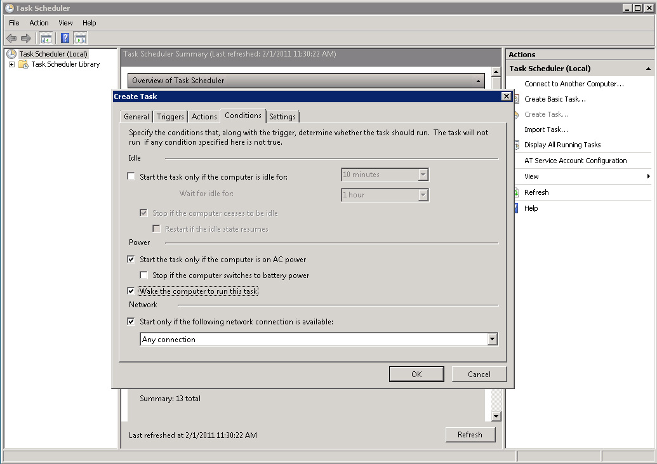Click Create Basic Task in Actions pane

tap(555, 99)
